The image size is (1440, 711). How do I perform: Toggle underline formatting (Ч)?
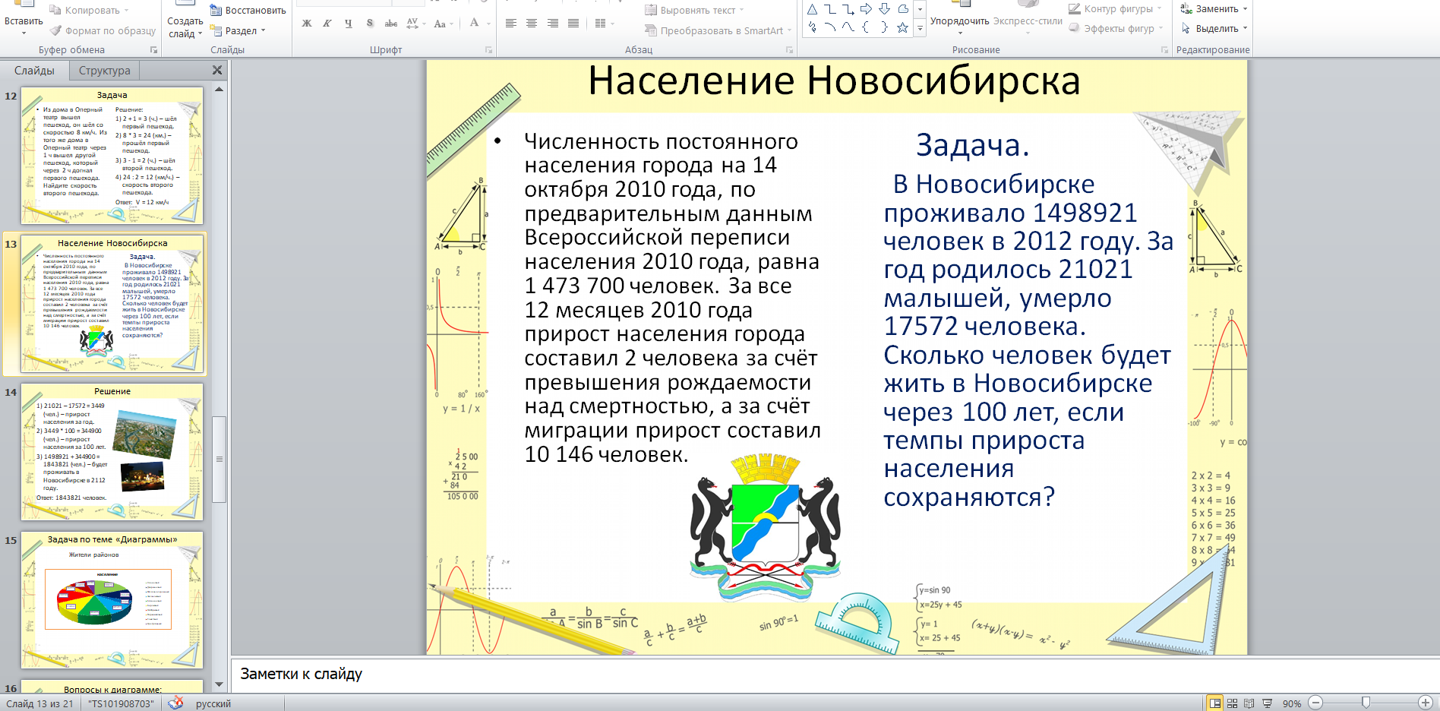point(349,24)
